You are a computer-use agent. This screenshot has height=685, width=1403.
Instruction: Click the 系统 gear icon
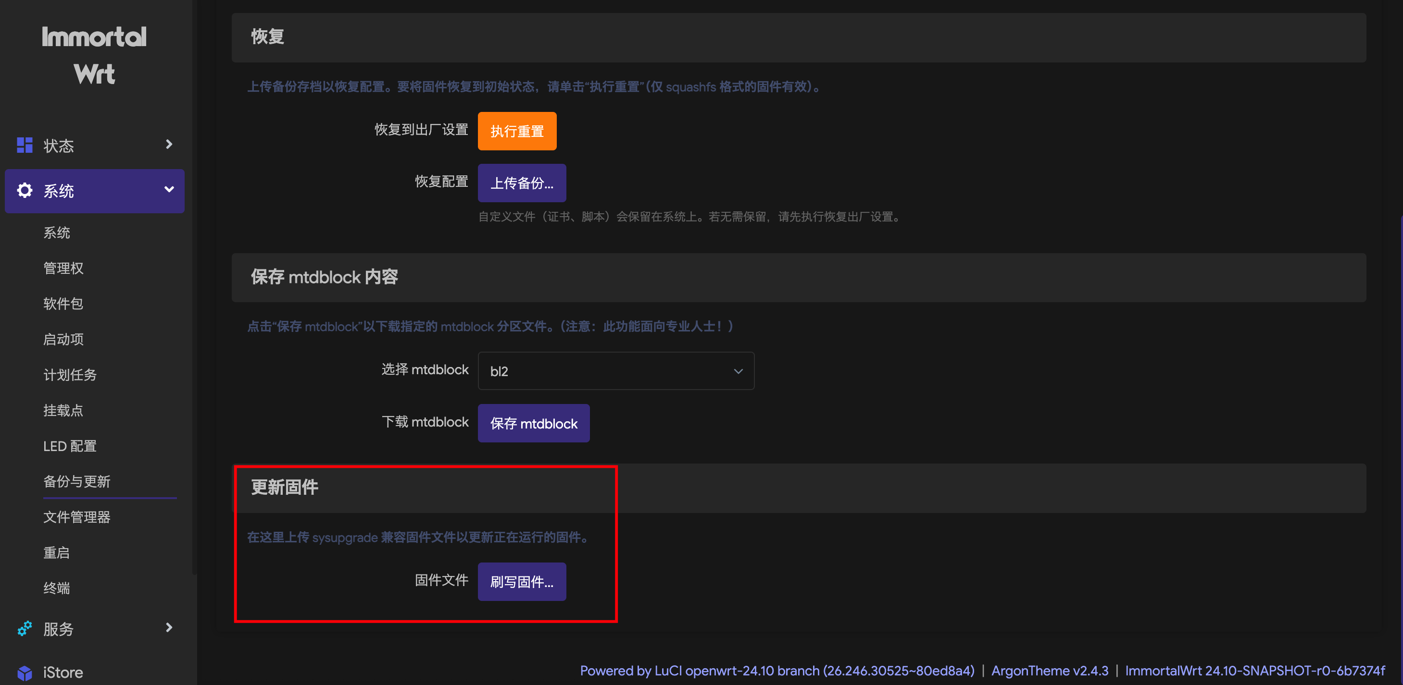coord(25,190)
